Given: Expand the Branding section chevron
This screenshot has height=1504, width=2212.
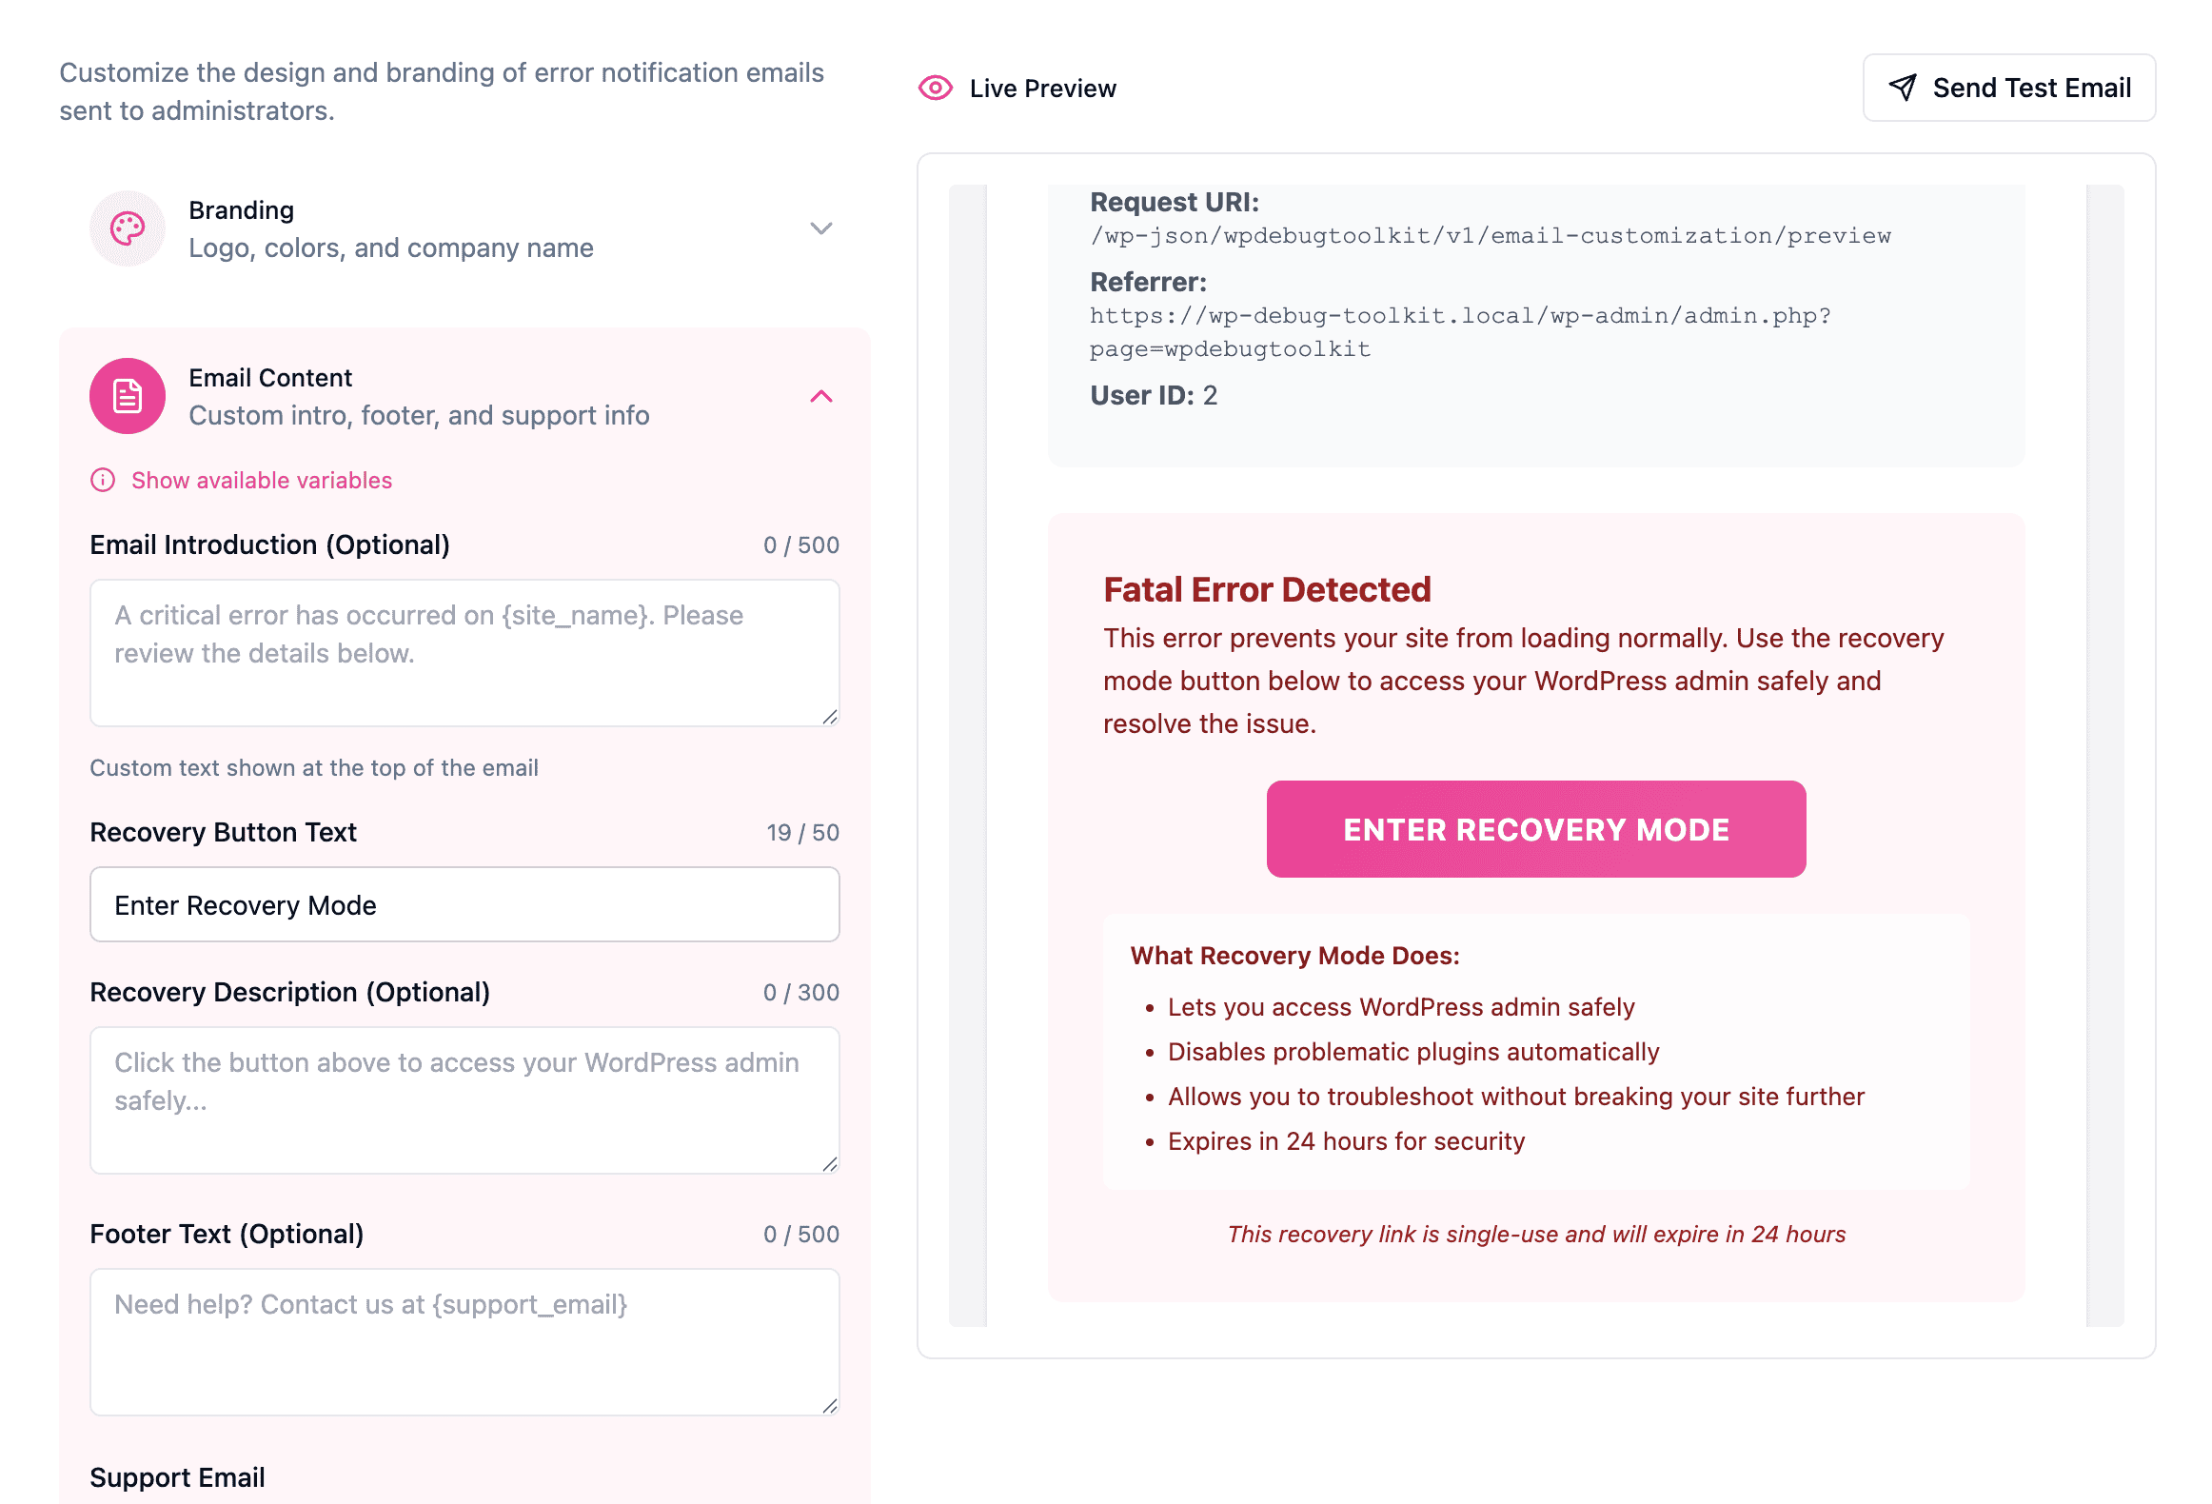Looking at the screenshot, I should [x=821, y=228].
